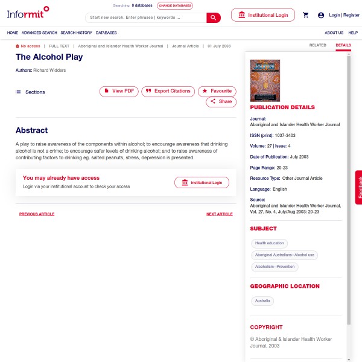The width and height of the screenshot is (362, 362).
Task: Click the user account avatar icon
Action: [x=321, y=15]
